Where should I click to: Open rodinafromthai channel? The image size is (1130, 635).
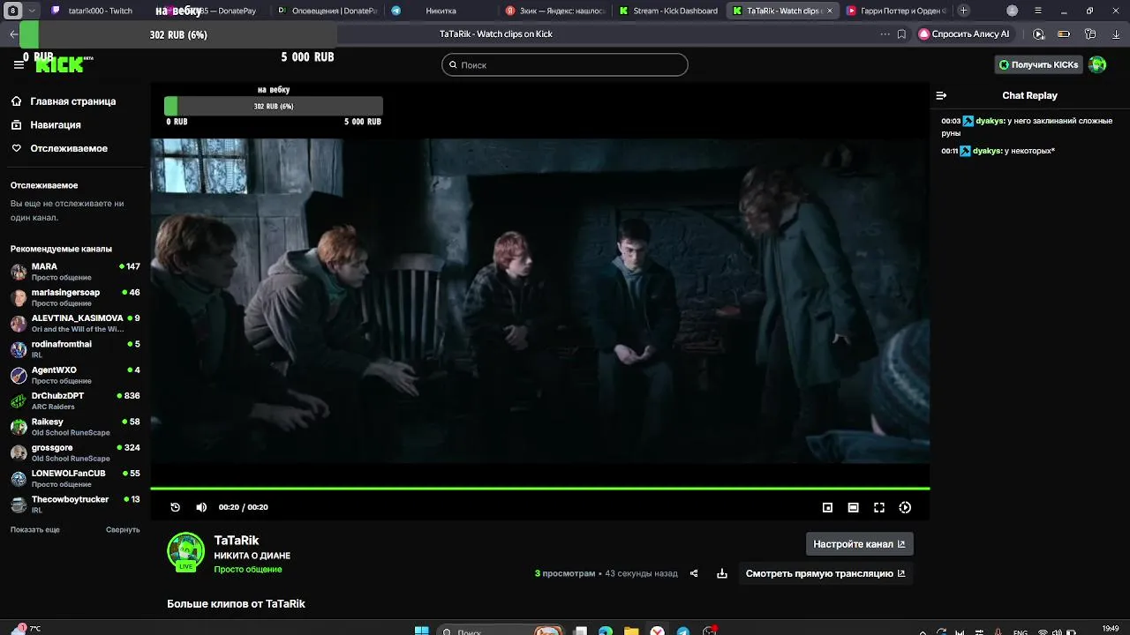[x=75, y=349]
